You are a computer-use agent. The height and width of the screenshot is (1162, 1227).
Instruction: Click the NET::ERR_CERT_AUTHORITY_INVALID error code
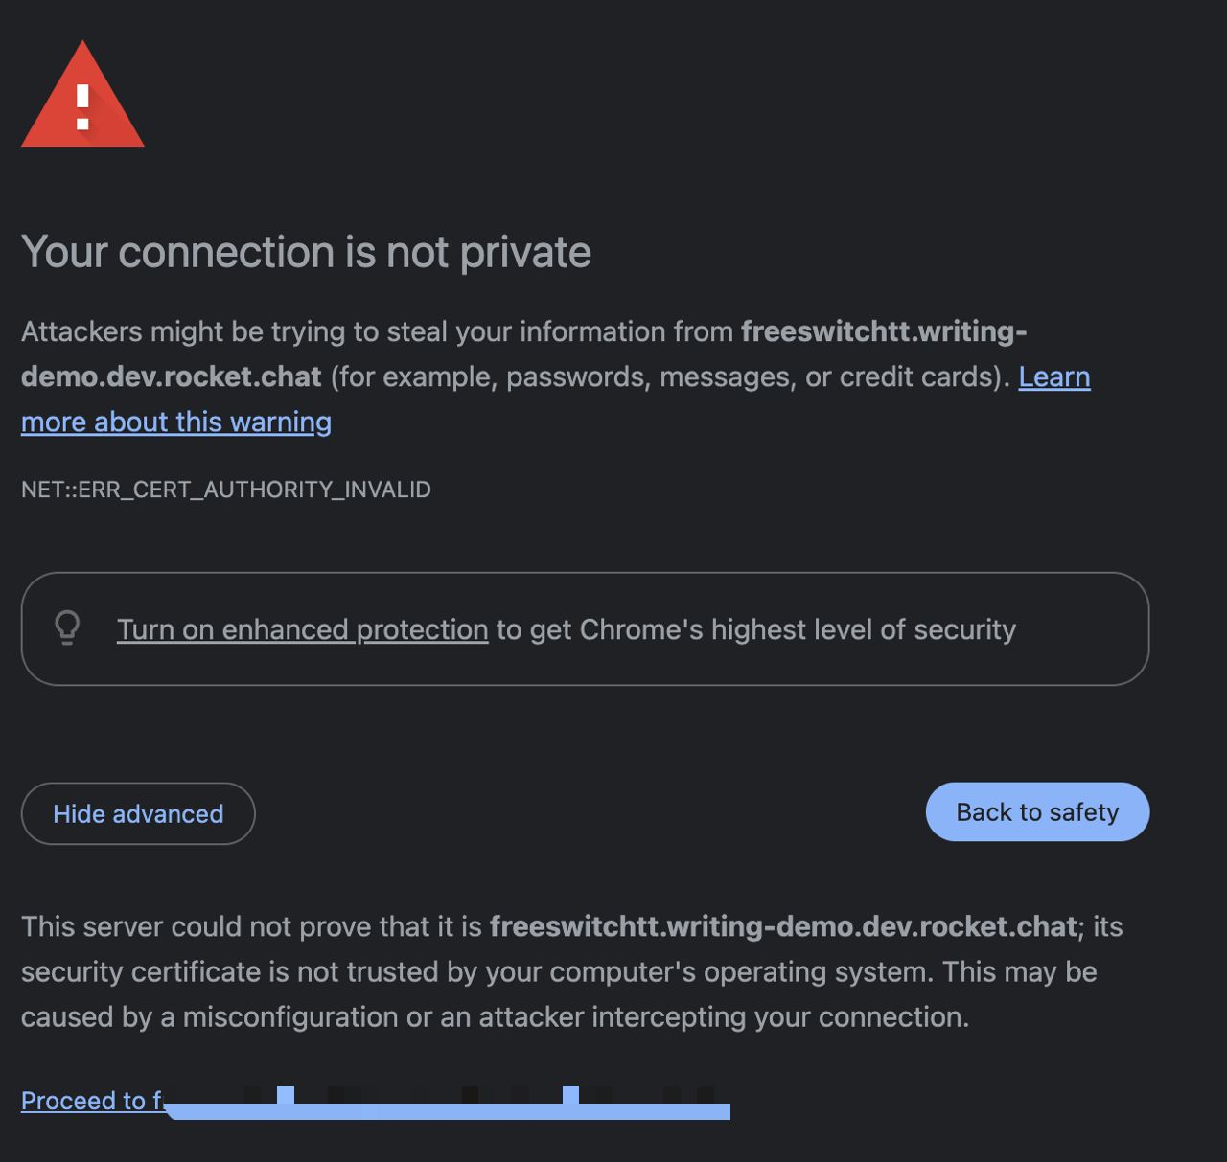point(226,490)
